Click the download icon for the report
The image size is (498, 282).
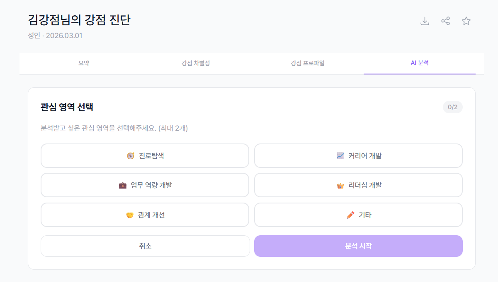425,21
